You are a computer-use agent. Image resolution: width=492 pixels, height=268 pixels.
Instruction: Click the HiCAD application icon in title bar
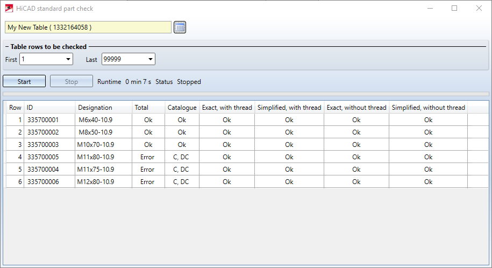pyautogui.click(x=9, y=9)
